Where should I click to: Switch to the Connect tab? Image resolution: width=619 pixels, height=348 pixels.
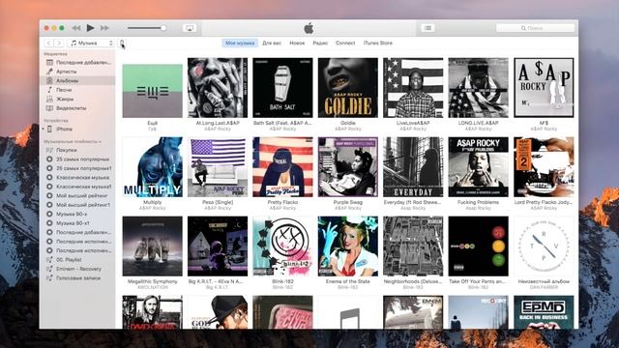345,43
